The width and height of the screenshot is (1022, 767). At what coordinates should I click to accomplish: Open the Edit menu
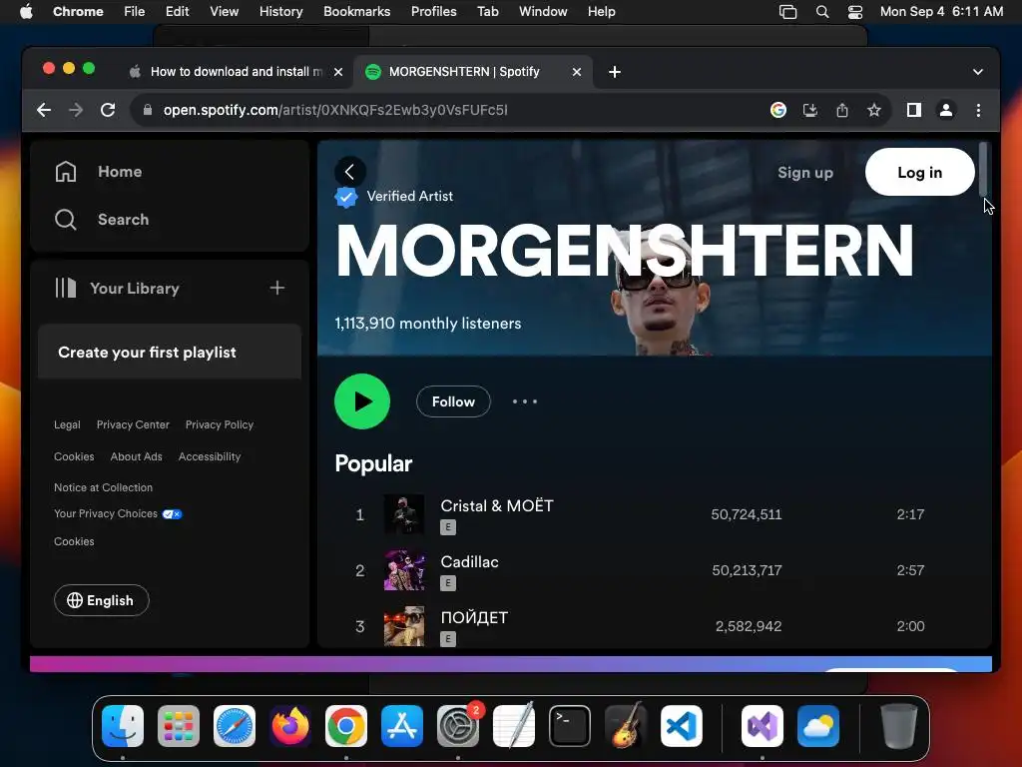178,12
